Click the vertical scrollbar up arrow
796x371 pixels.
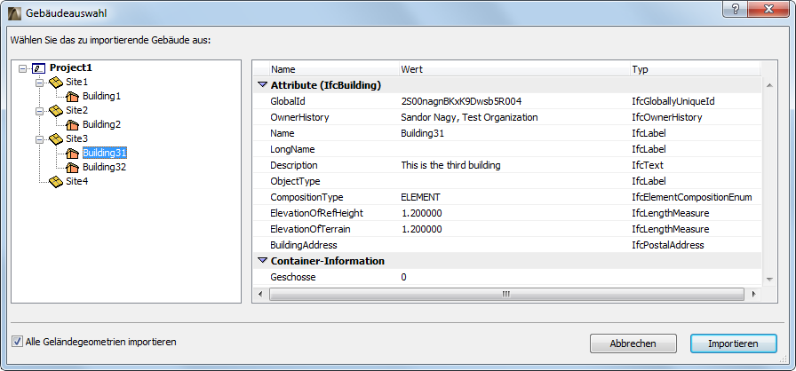click(x=769, y=85)
